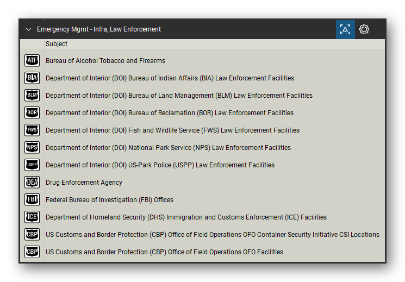Collapse the Emergency Mgmt panel chevron
The image size is (405, 282).
pos(28,29)
